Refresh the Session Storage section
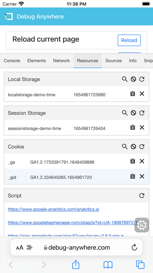The image size is (153, 273). [142, 113]
